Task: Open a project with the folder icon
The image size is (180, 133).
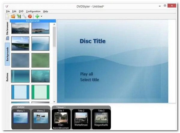Action: (x=13, y=16)
